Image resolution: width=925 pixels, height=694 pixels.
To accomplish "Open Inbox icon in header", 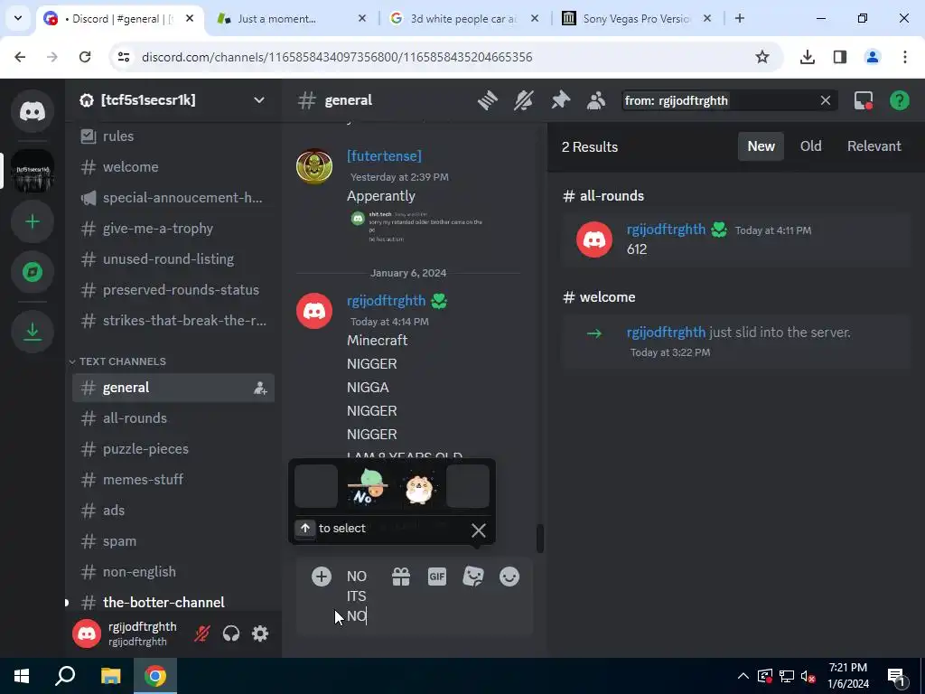I will (x=863, y=100).
